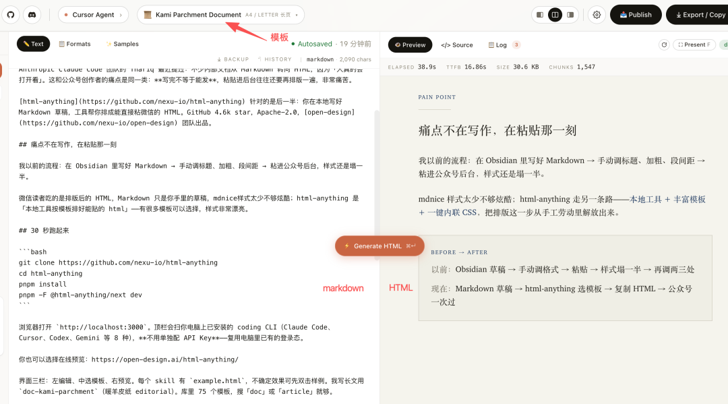The height and width of the screenshot is (404, 728).
Task: Click the Publish button
Action: 636,15
